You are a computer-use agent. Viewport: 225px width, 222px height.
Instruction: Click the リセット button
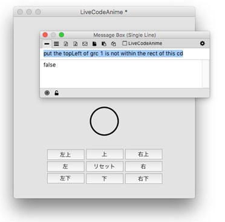pyautogui.click(x=105, y=166)
